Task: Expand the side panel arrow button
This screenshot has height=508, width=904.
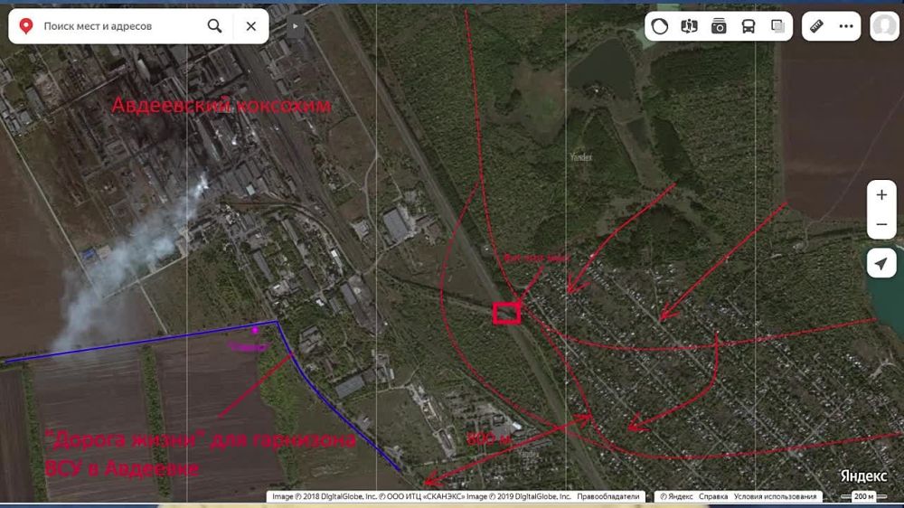Action: pos(296,26)
